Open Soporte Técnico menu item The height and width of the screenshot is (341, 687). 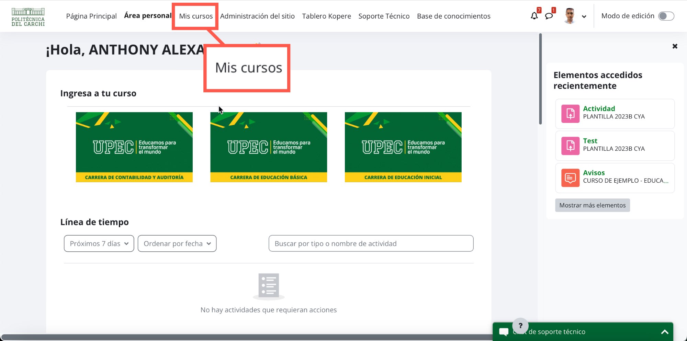click(x=384, y=16)
